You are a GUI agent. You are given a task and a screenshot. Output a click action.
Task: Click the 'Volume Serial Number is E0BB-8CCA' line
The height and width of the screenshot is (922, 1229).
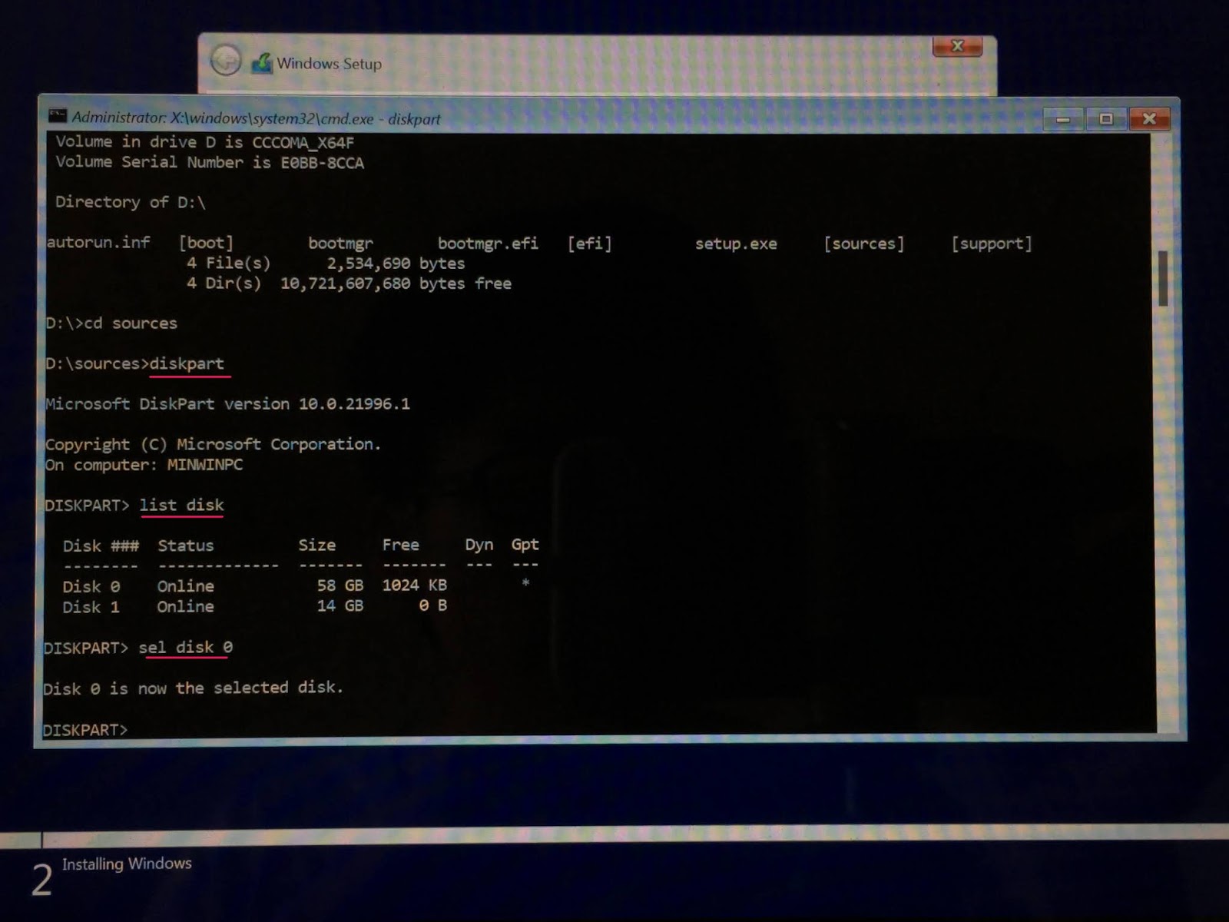tap(209, 162)
